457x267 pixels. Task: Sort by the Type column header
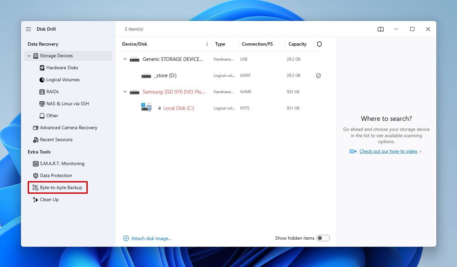coord(220,44)
